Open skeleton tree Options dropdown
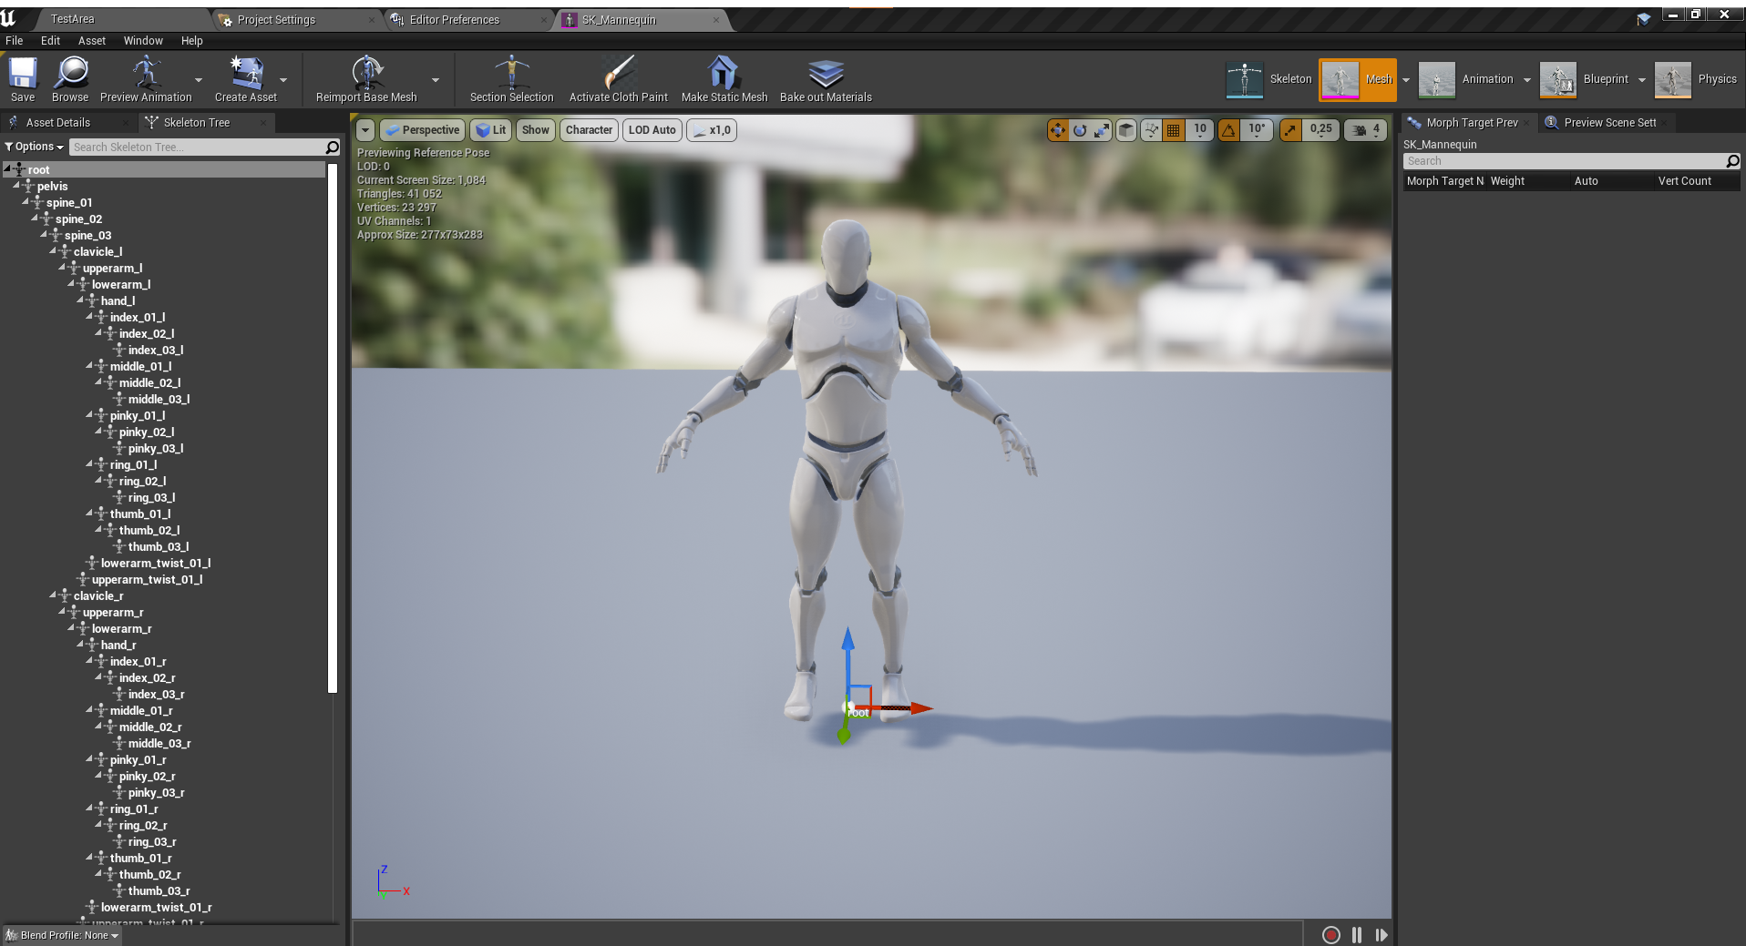The height and width of the screenshot is (946, 1746). click(x=35, y=147)
